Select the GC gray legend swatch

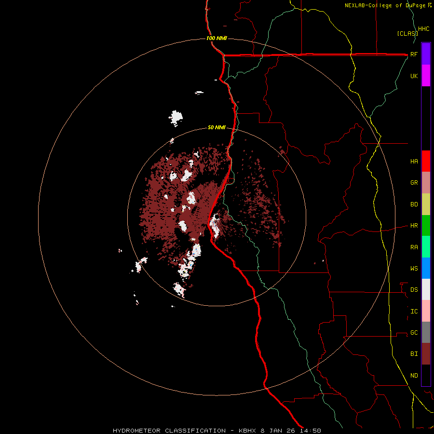coord(426,332)
